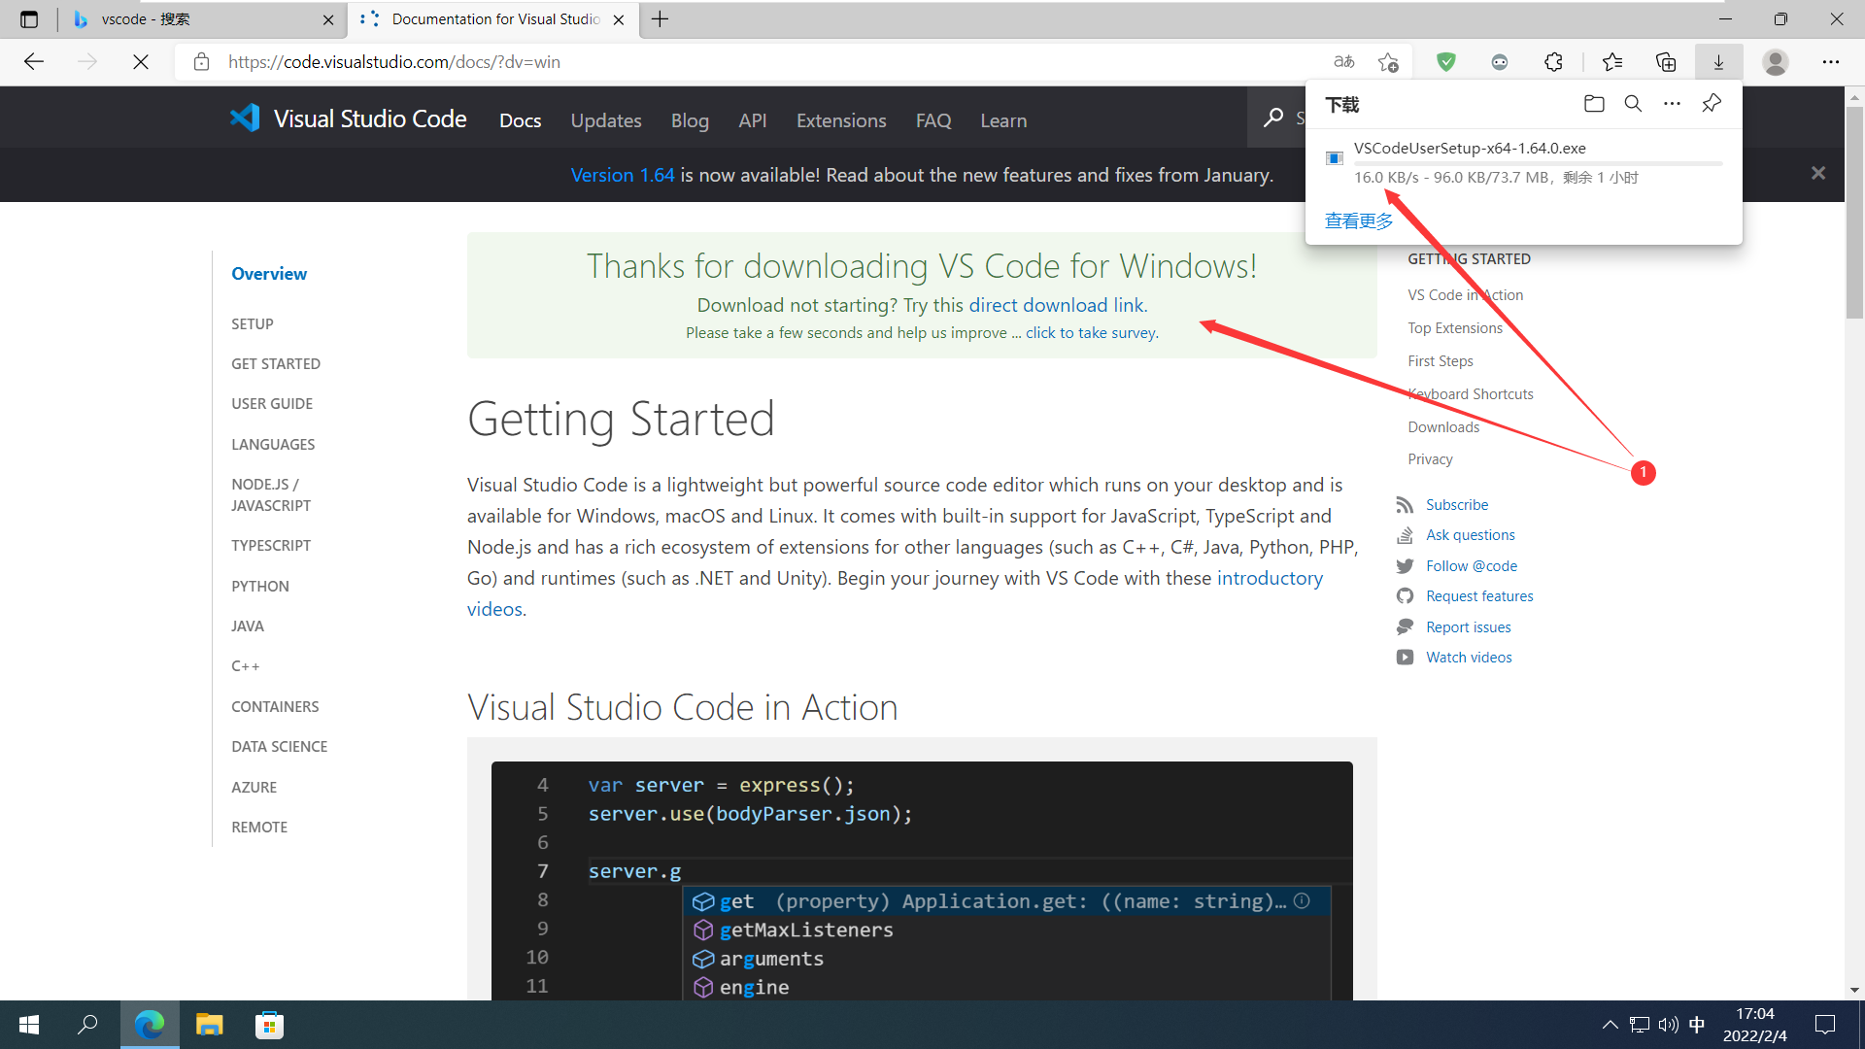Open the API navigation item
This screenshot has width=1865, height=1049.
753,120
